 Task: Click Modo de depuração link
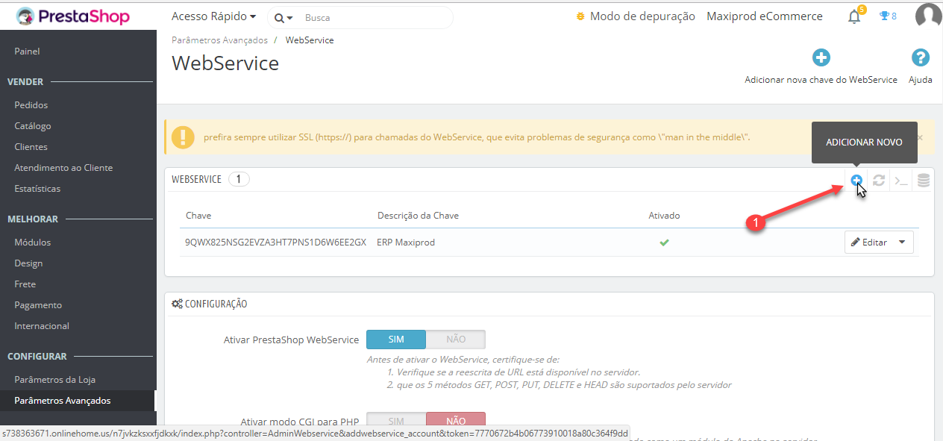pyautogui.click(x=642, y=16)
